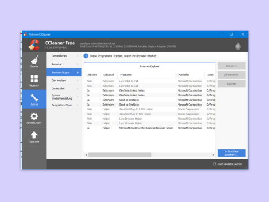
Task: Click the water drop icon in header
Action: pos(238,46)
